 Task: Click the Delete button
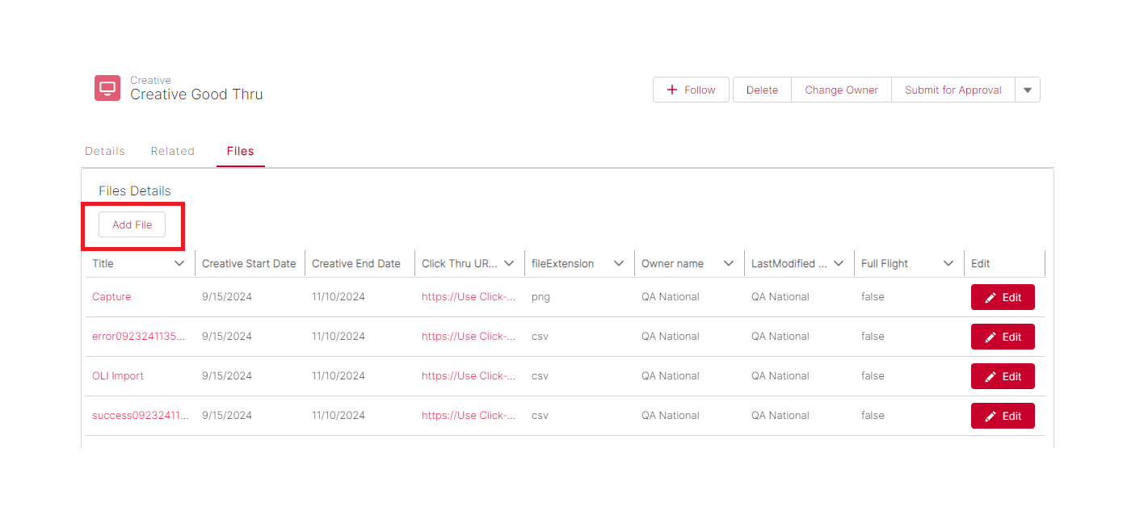[x=762, y=90]
